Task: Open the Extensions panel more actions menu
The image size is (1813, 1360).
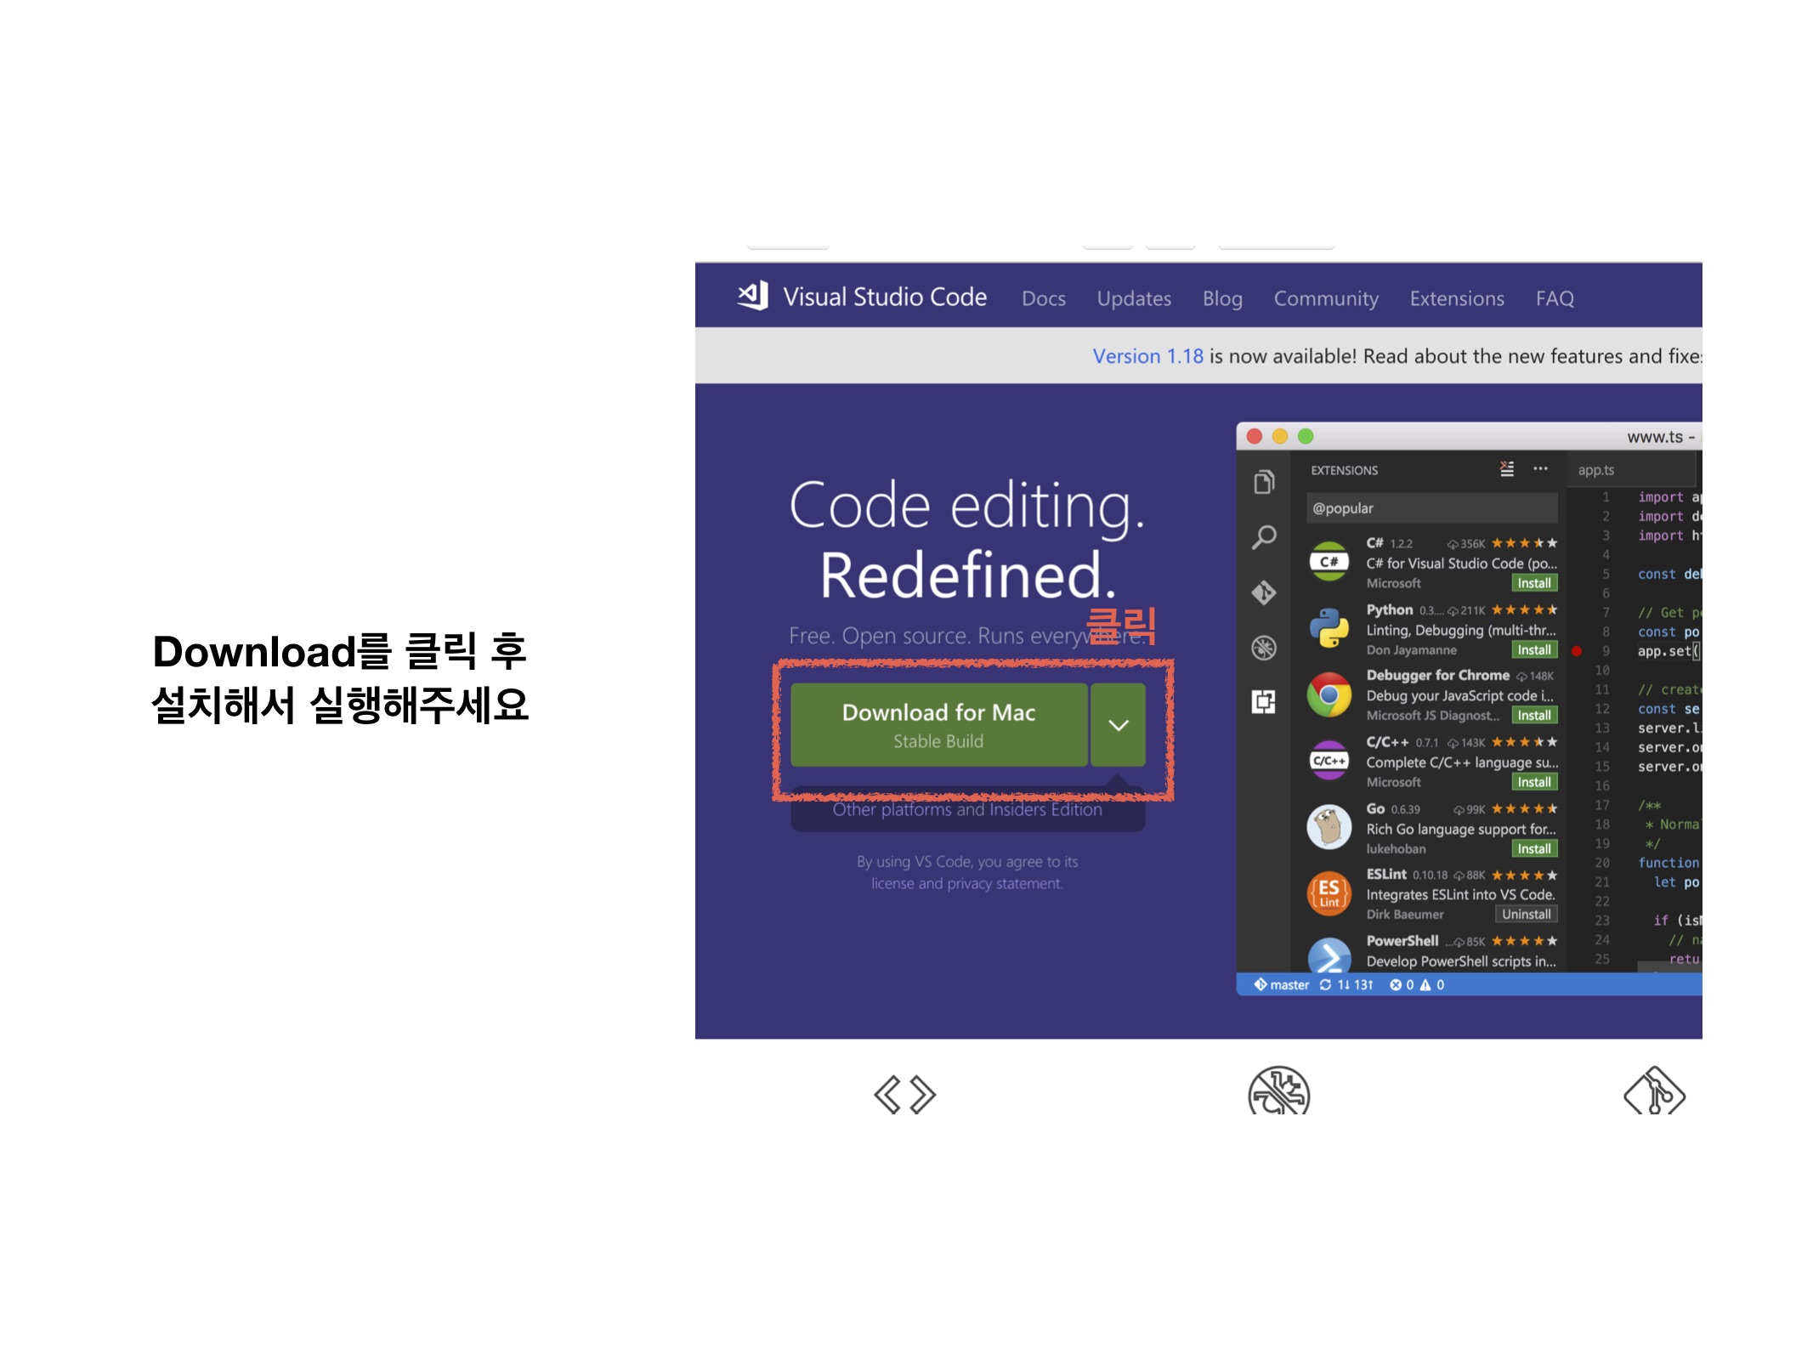Action: tap(1540, 469)
